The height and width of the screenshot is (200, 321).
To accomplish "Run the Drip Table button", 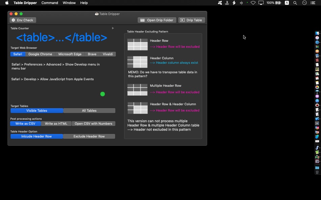I will coord(192,20).
